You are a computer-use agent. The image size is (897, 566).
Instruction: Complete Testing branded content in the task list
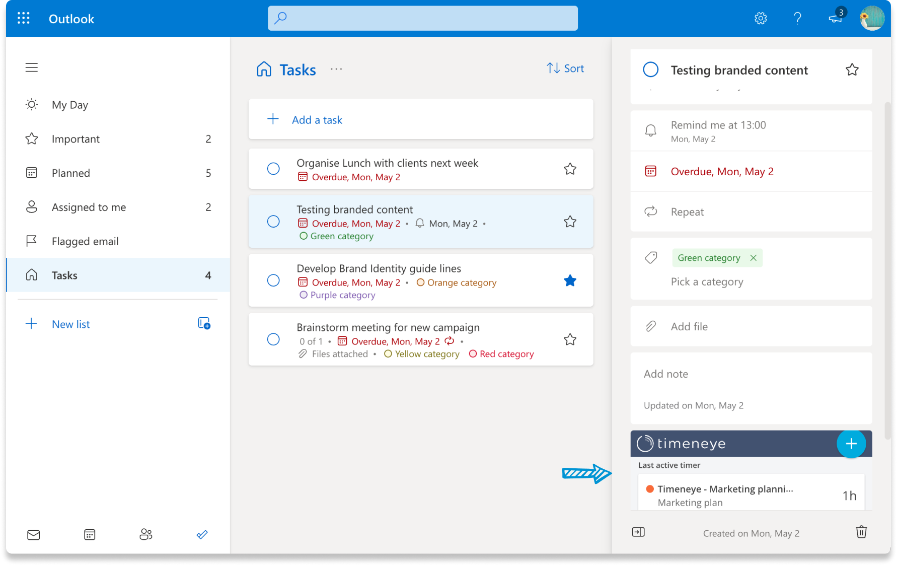coord(273,222)
